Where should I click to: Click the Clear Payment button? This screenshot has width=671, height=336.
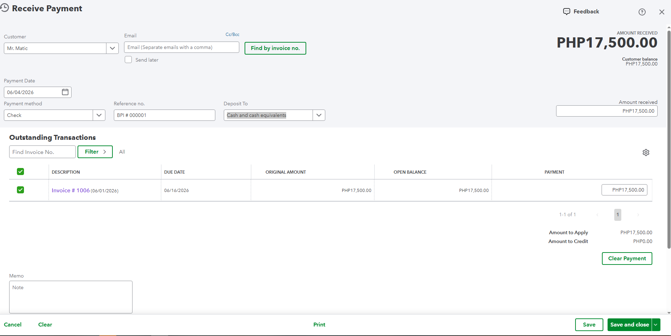627,259
